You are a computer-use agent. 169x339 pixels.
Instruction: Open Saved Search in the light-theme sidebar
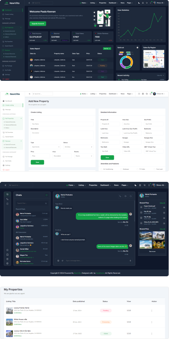pyautogui.click(x=9, y=136)
